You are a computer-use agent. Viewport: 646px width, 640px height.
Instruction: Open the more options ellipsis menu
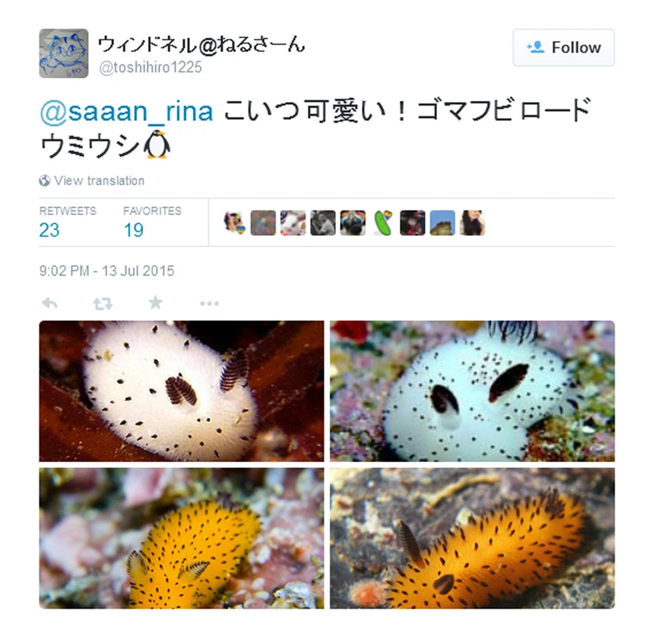[x=209, y=304]
